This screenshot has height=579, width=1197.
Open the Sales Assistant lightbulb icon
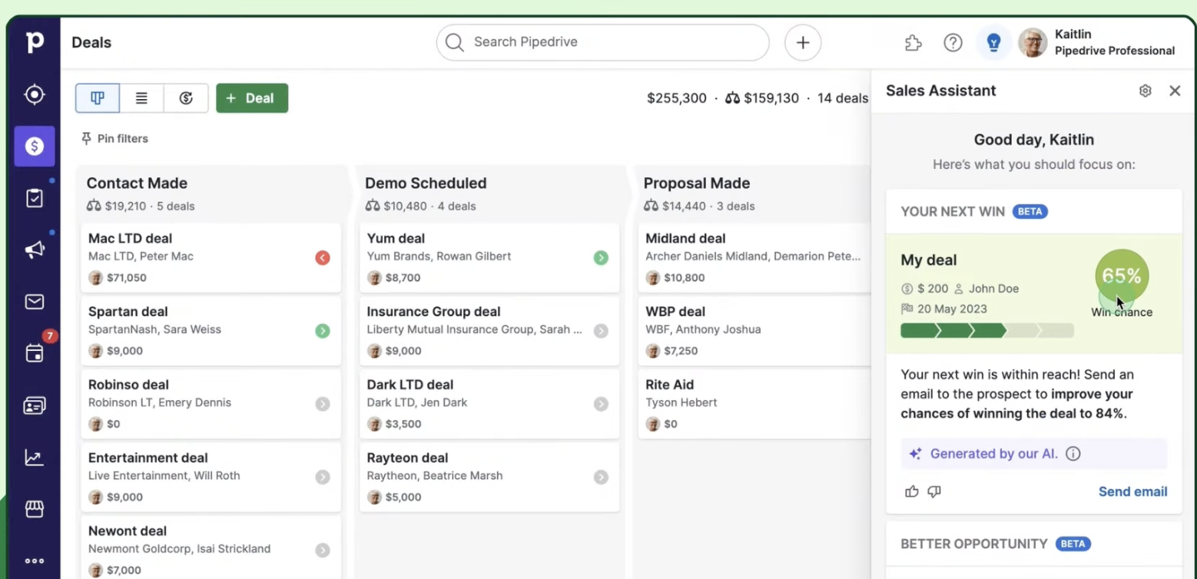click(x=993, y=43)
